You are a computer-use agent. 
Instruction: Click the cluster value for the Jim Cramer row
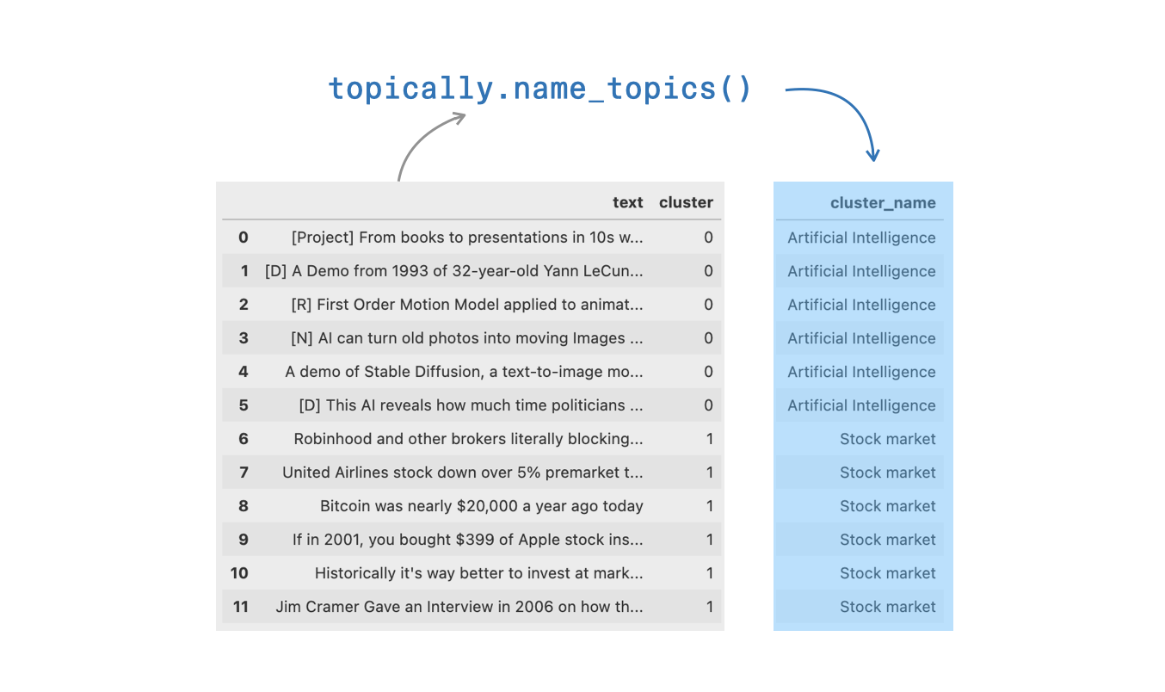709,607
